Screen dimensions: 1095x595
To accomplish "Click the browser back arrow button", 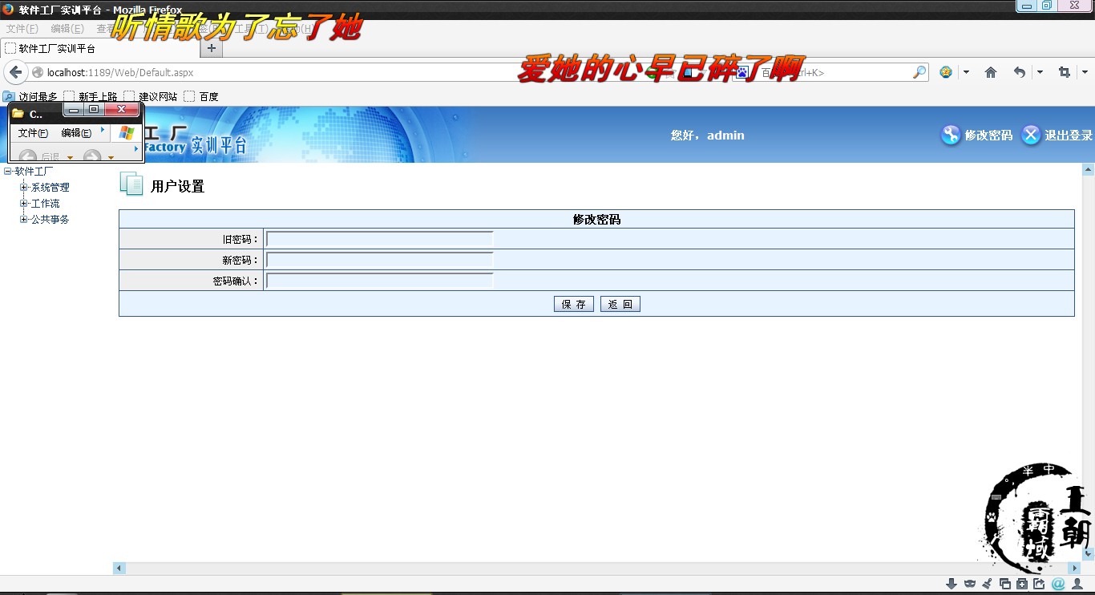I will tap(15, 72).
